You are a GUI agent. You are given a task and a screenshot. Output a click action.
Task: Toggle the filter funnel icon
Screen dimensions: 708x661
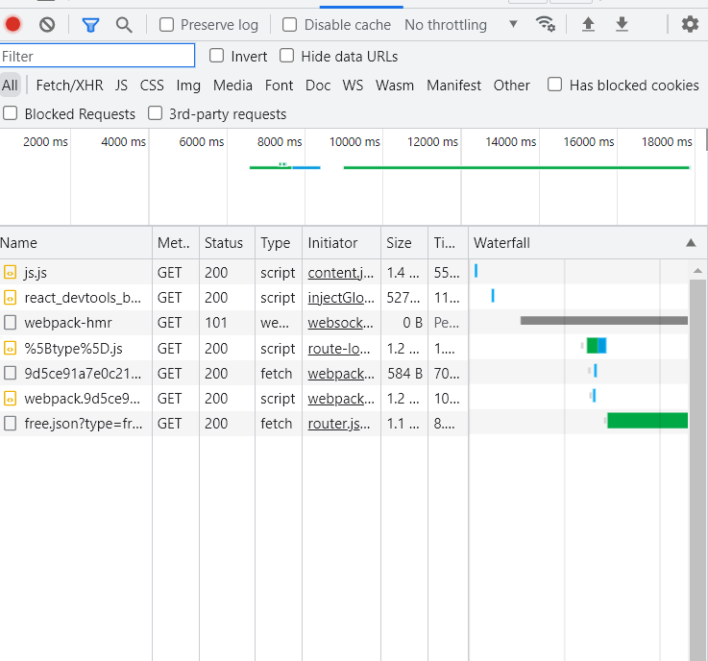90,25
